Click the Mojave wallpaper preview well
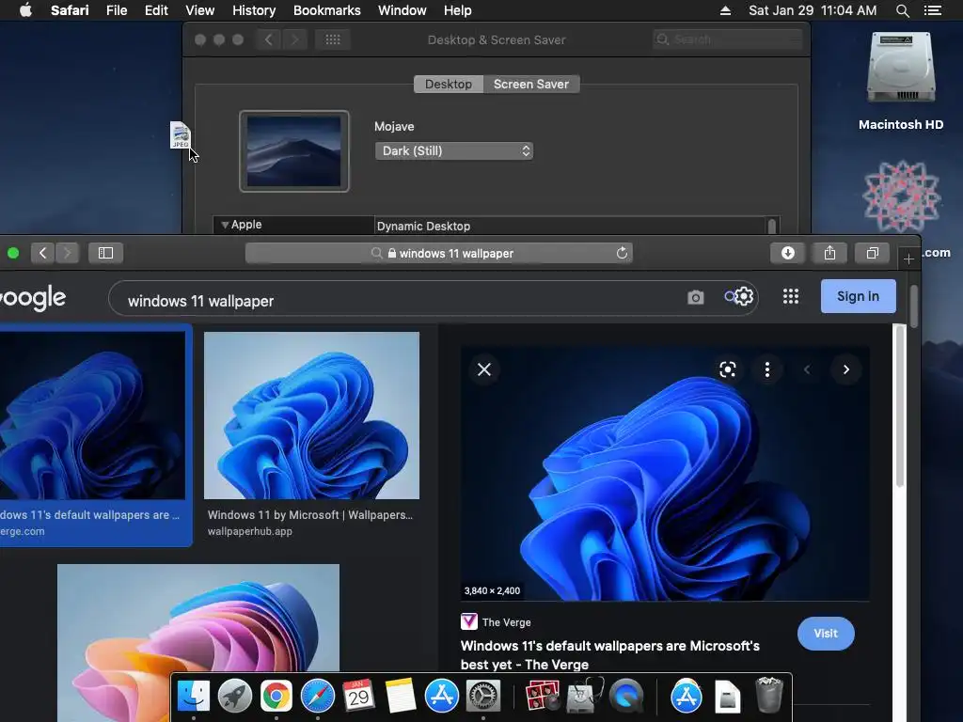The height and width of the screenshot is (722, 963). point(294,151)
